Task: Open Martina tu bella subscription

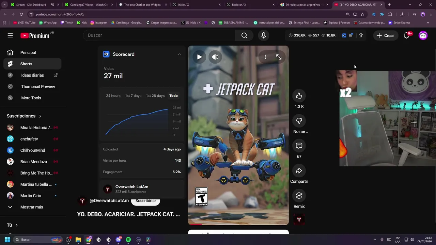Action: coord(33,184)
